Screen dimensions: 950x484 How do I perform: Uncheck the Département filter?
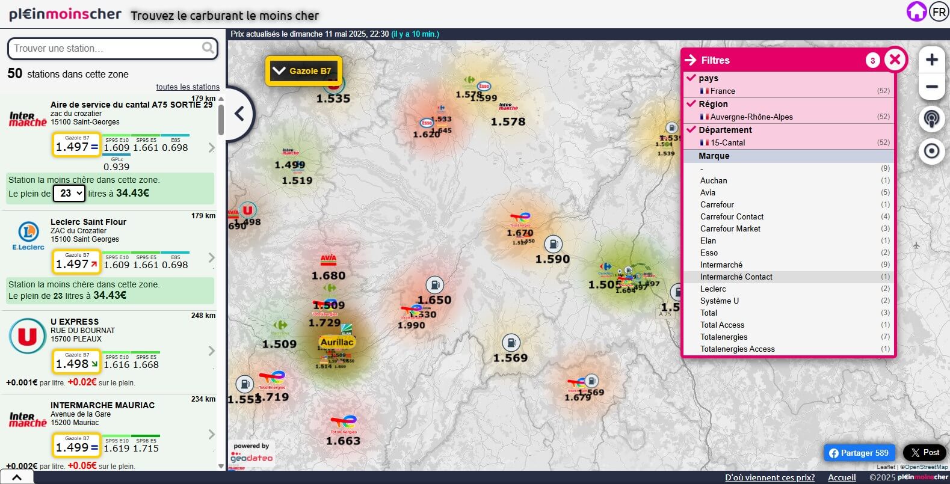(691, 129)
